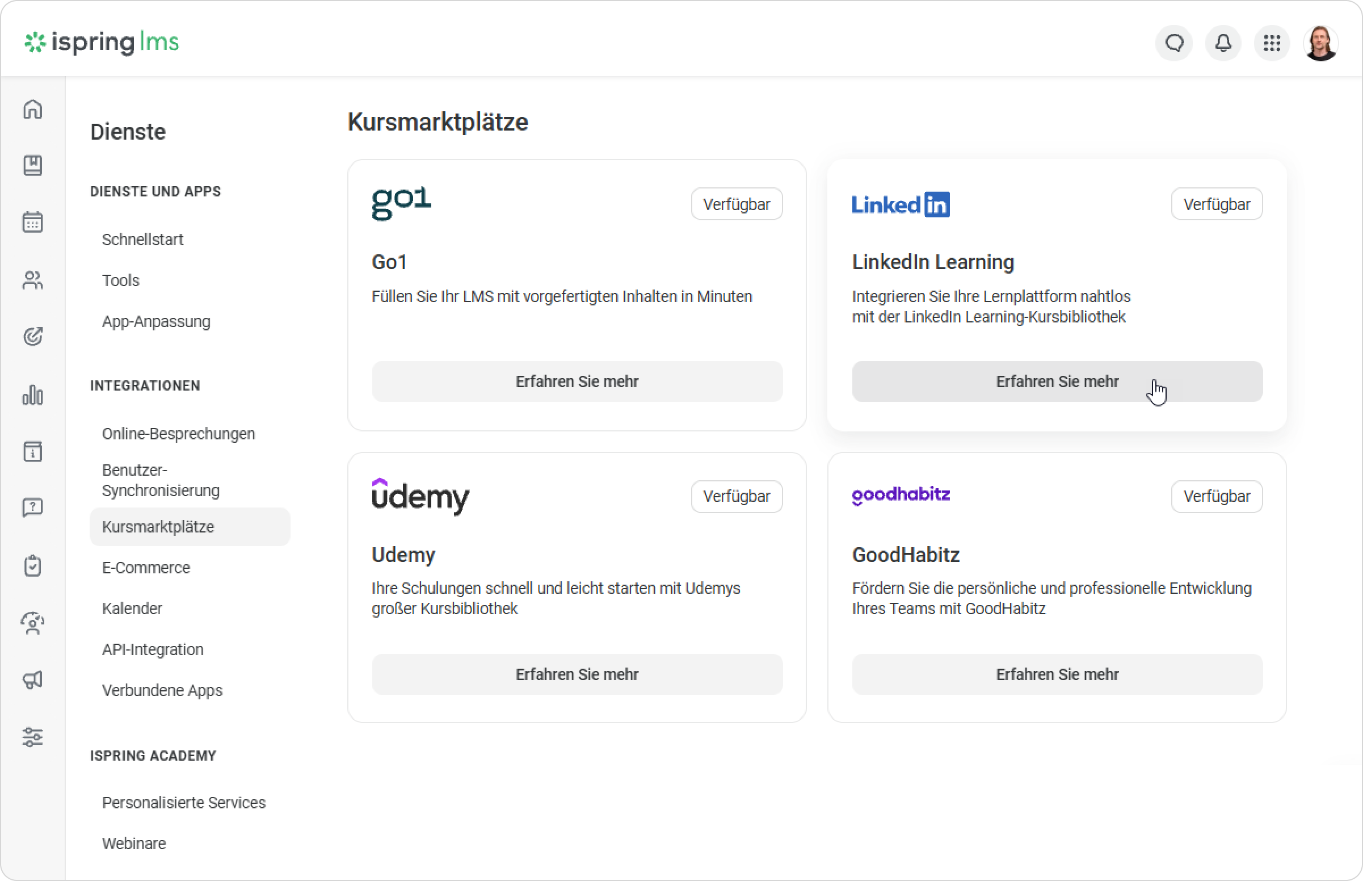
Task: Select the Kursmarktplätze menu item
Action: pos(190,527)
